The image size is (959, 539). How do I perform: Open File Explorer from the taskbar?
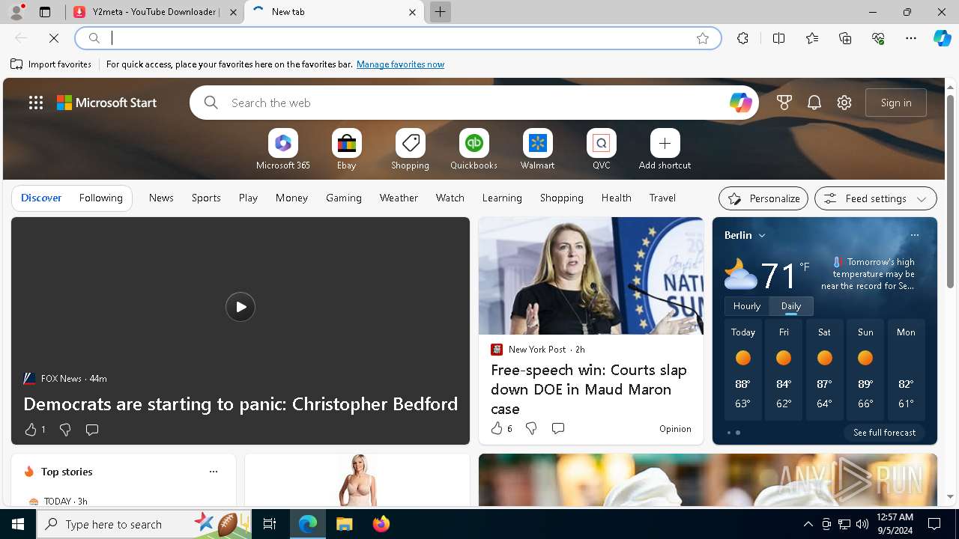pyautogui.click(x=344, y=524)
